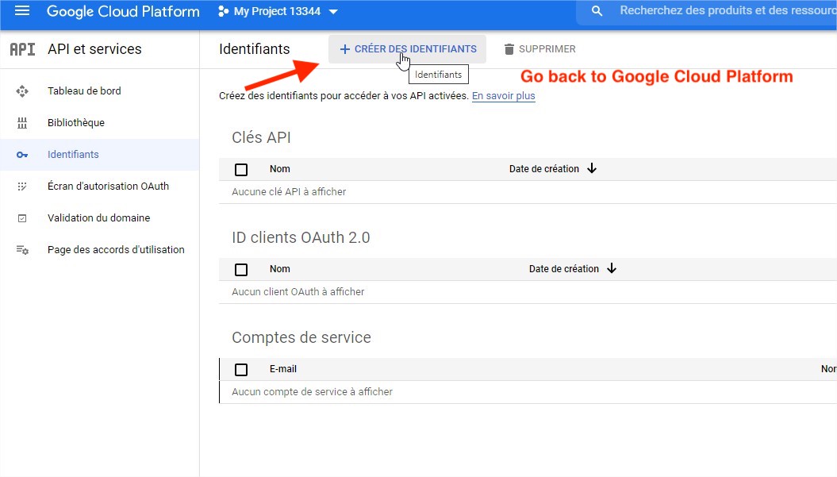
Task: Click the ID clients OAuth 2.0 heading
Action: 301,237
